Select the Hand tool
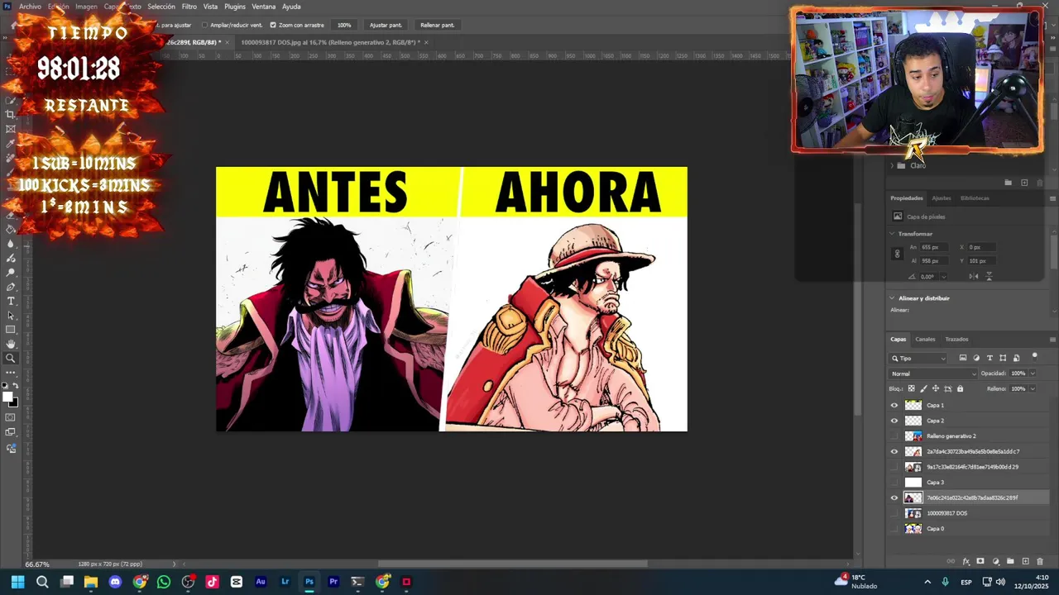Screen dimensions: 1059x595 [11, 344]
